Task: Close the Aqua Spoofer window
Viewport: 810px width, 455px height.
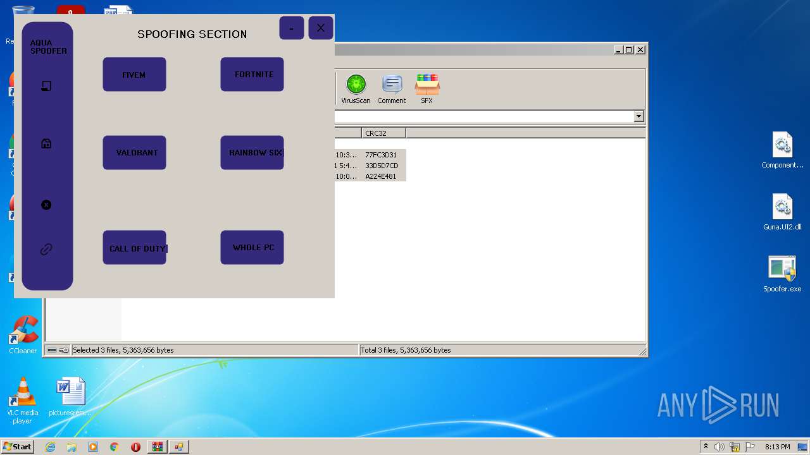Action: 321,28
